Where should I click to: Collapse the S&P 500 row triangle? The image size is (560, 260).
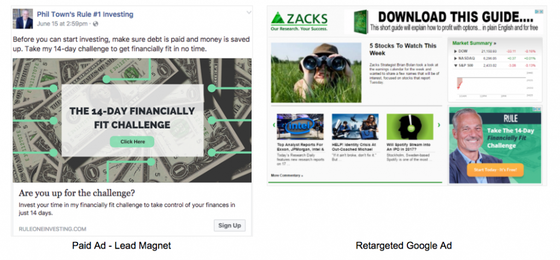coord(456,65)
